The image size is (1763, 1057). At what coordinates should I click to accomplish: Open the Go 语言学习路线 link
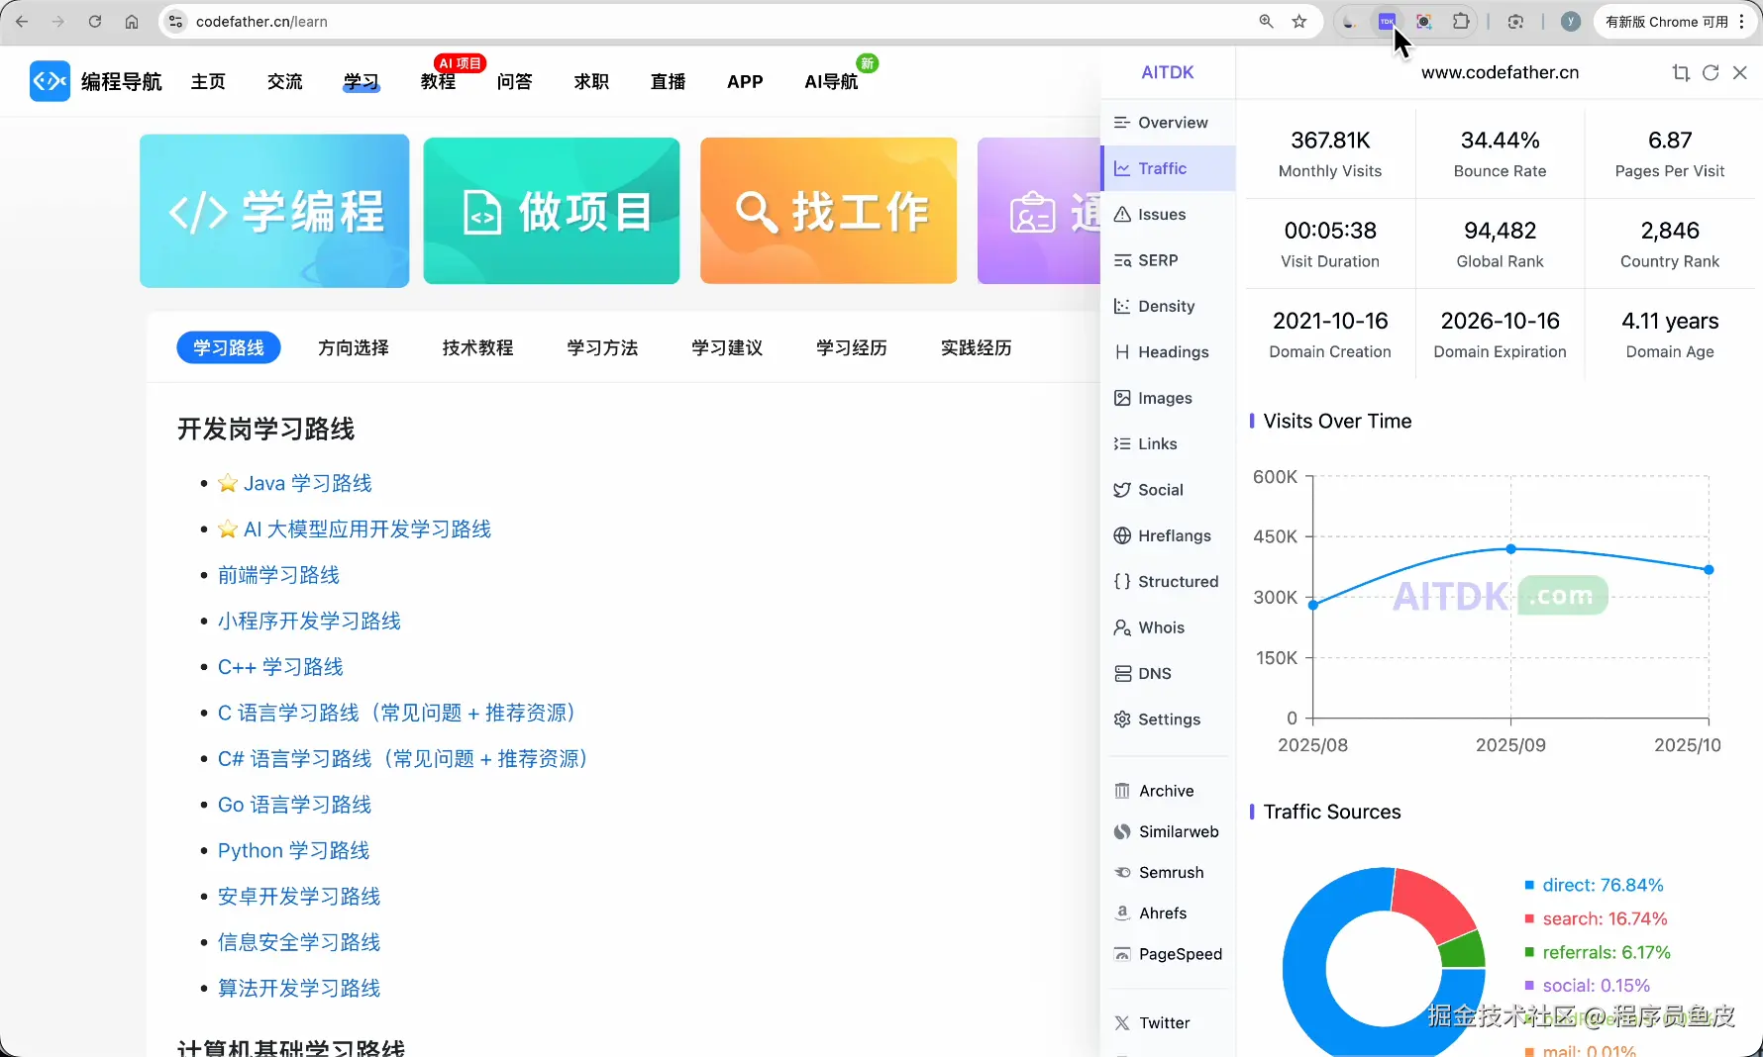(294, 805)
